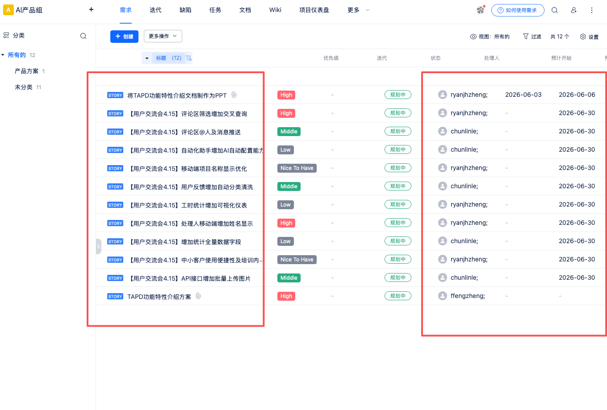Open the dropdown arrow left of 标题
Viewport: 607px width, 410px height.
[147, 58]
